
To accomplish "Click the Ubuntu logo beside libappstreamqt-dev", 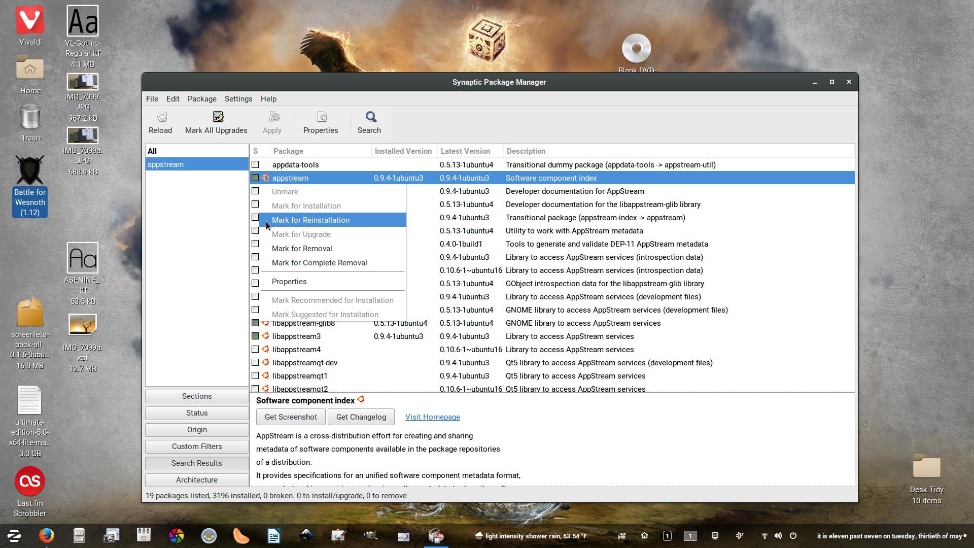I will click(x=265, y=363).
